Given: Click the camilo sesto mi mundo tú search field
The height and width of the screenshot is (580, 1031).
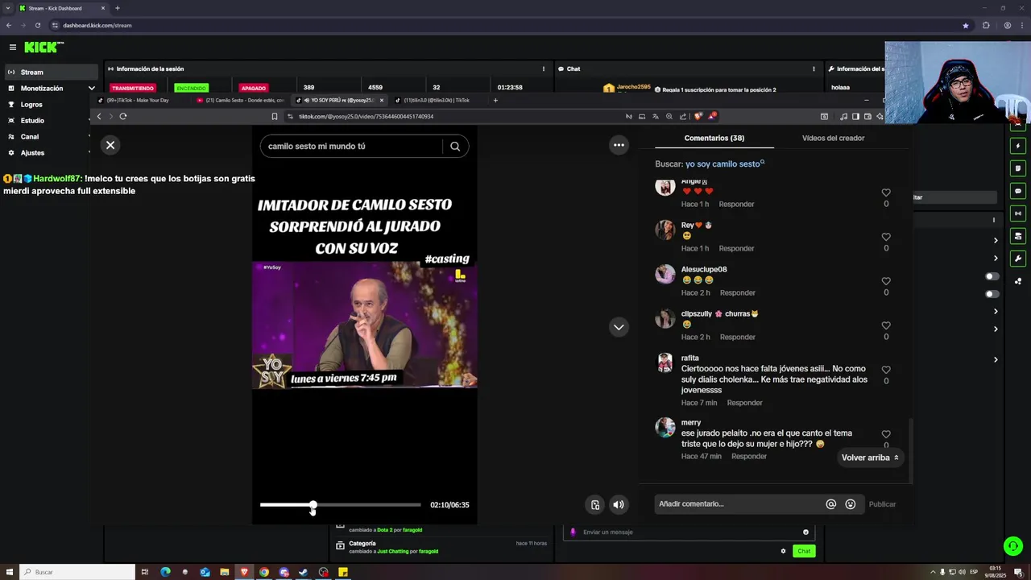Looking at the screenshot, I should click(351, 146).
